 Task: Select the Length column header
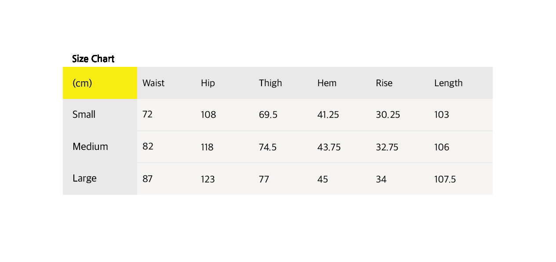[x=448, y=83]
